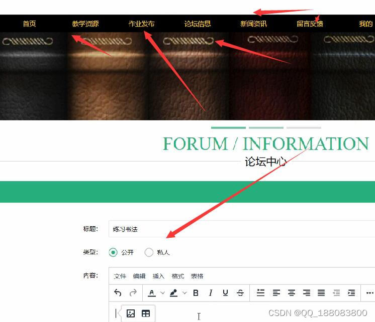Select the 私人 radio button
Viewport: 375px width, 322px height.
click(x=149, y=252)
